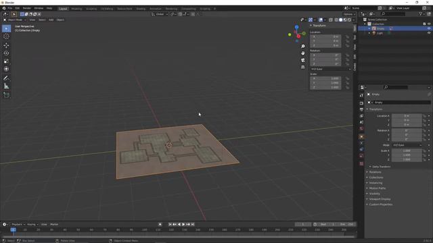Select the Transform tool

pos(6,69)
